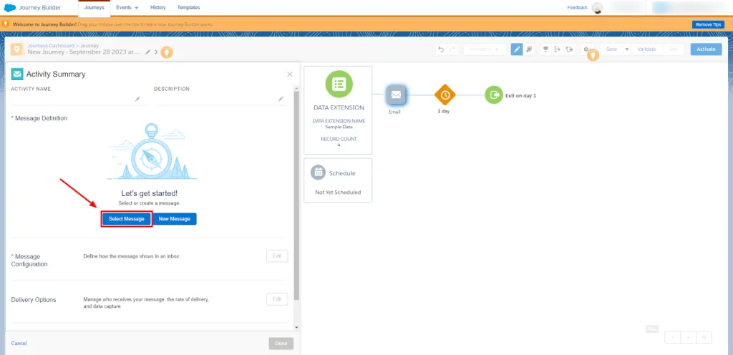Click the green Exit on day 1 icon
Image resolution: width=733 pixels, height=355 pixels.
pyautogui.click(x=494, y=94)
